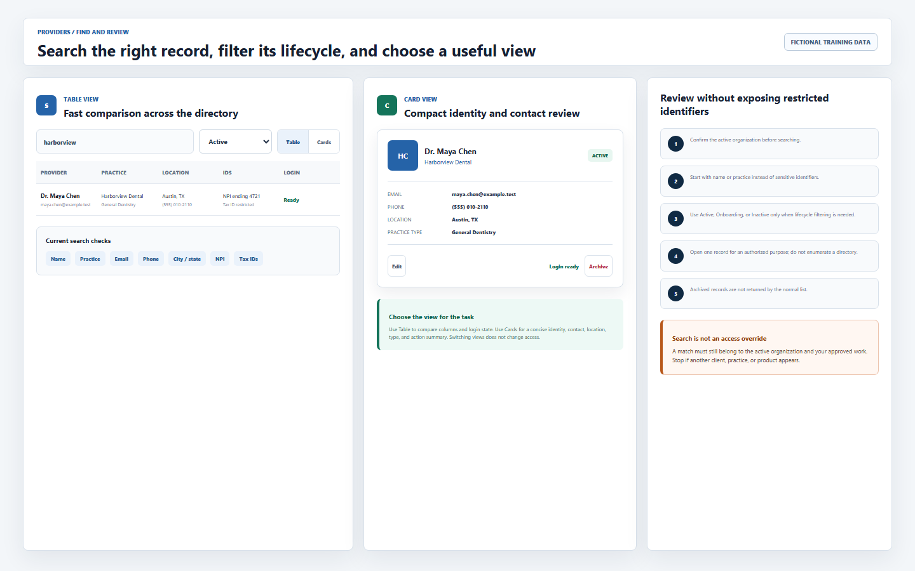This screenshot has width=915, height=571.
Task: Click Harborview Dental under the card name
Action: click(448, 162)
